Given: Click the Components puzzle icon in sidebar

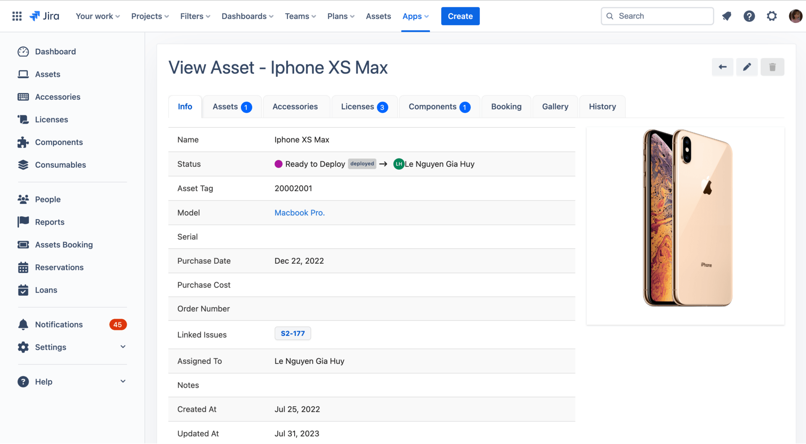Looking at the screenshot, I should click(x=23, y=142).
